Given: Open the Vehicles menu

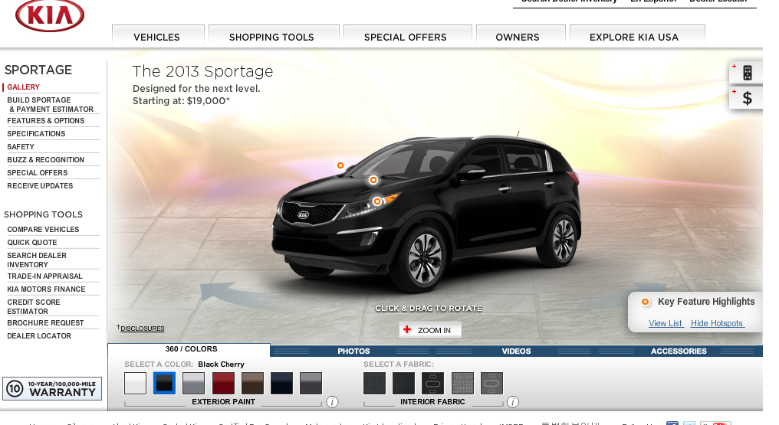Looking at the screenshot, I should click(x=156, y=37).
